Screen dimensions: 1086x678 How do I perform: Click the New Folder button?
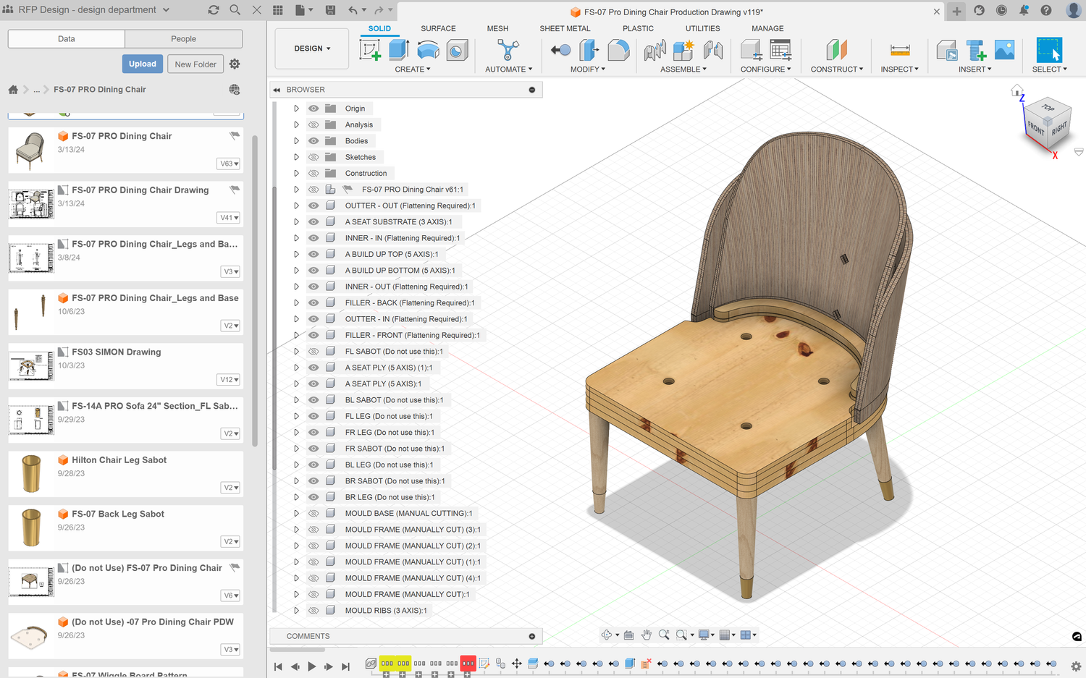tap(195, 64)
